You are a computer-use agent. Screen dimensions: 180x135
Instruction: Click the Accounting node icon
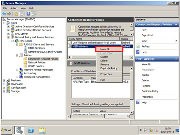(21, 73)
